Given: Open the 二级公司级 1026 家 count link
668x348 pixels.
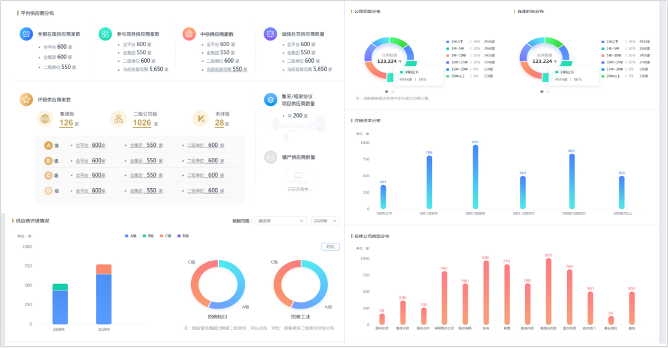Looking at the screenshot, I should tap(142, 123).
